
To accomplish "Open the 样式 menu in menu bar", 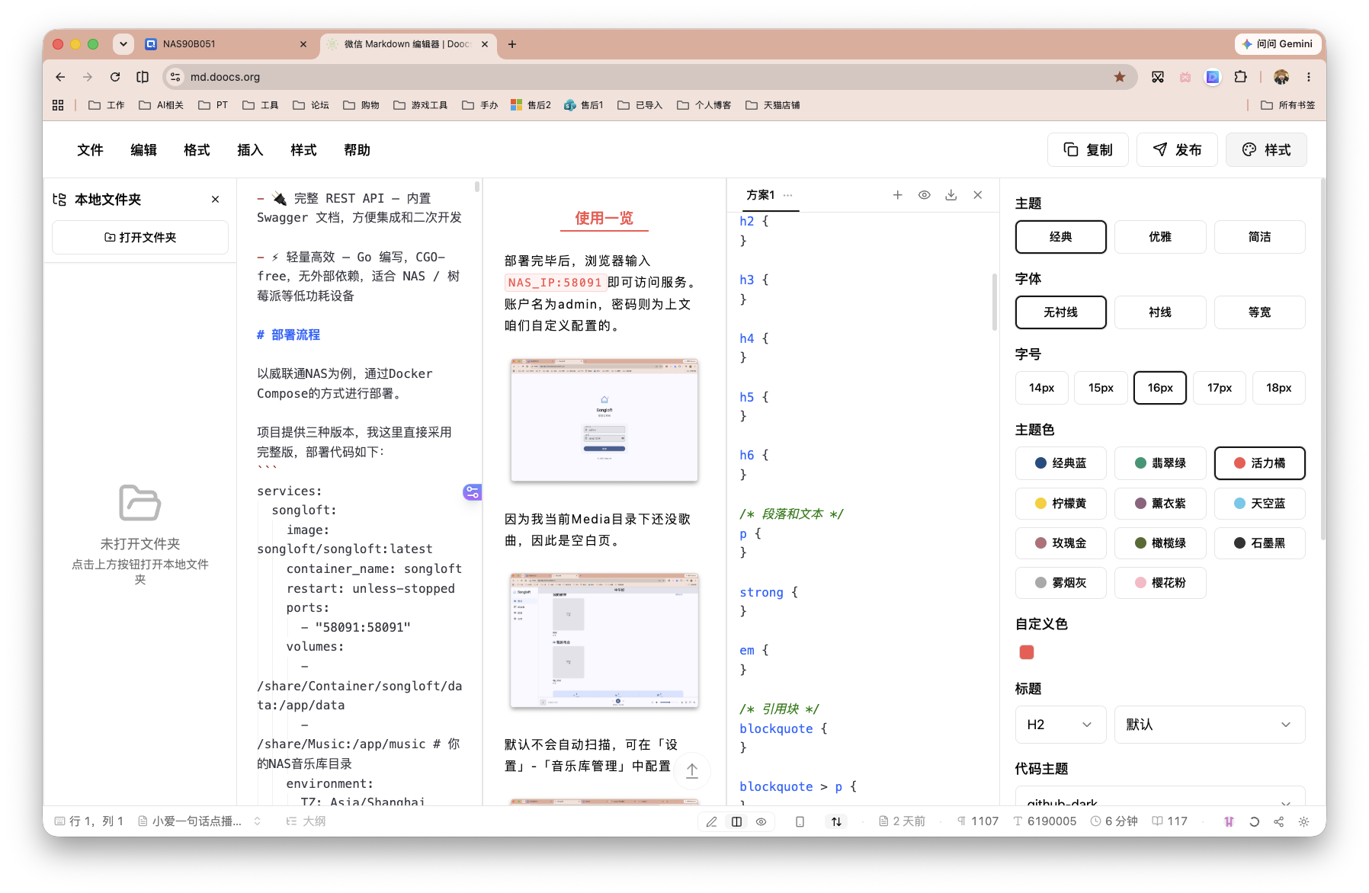I will click(303, 150).
